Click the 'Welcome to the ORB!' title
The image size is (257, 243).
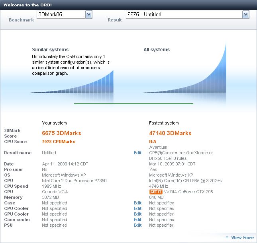click(27, 5)
